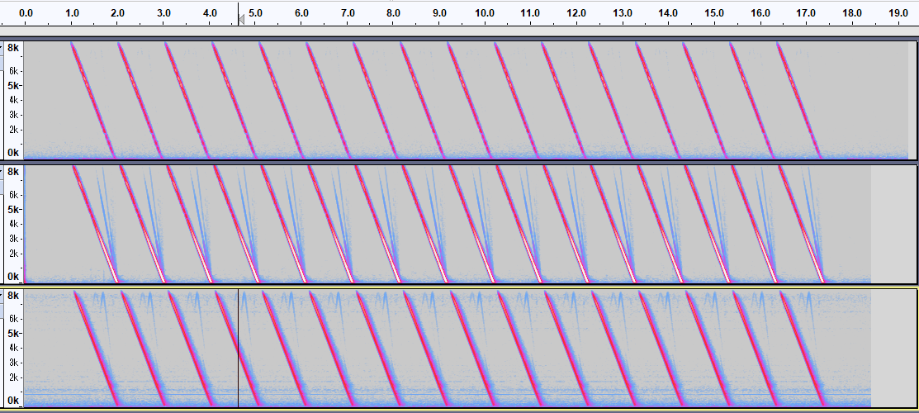
Task: Click the 7.0 mark on the time ruler
Action: point(348,12)
